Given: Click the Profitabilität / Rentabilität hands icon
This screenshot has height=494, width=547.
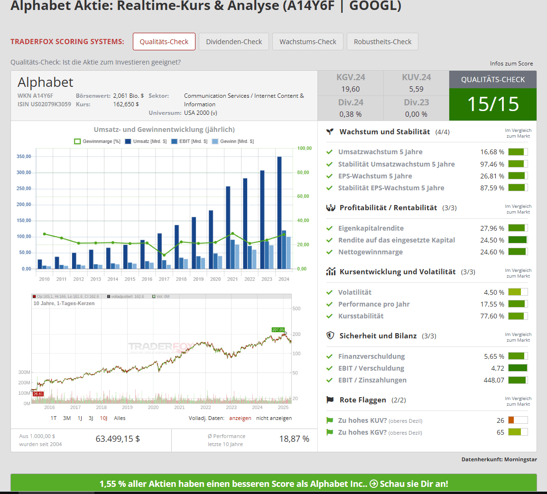Looking at the screenshot, I should click(330, 208).
